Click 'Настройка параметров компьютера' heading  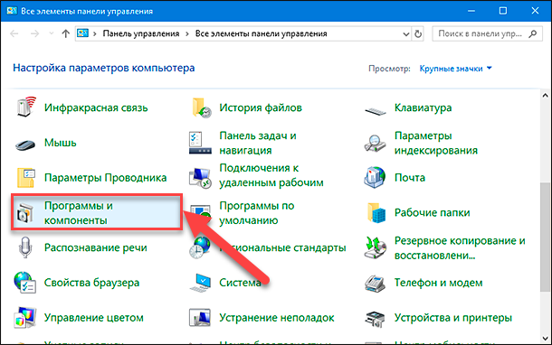[x=104, y=68]
